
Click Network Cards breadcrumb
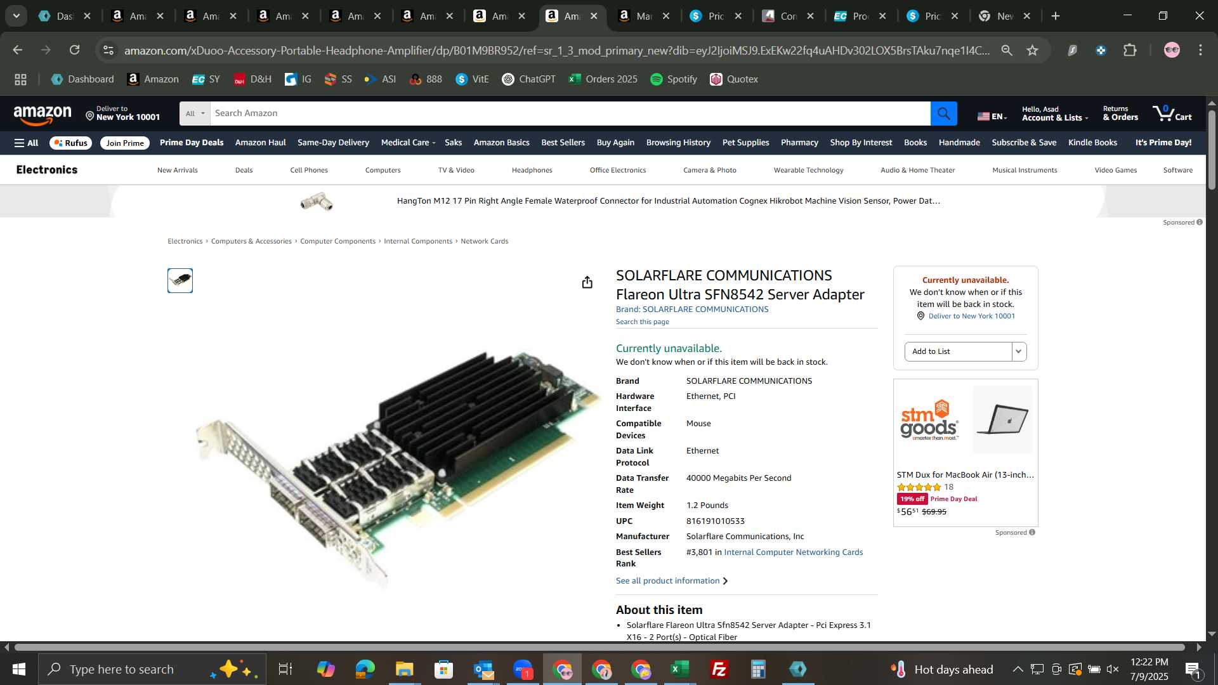tap(484, 241)
